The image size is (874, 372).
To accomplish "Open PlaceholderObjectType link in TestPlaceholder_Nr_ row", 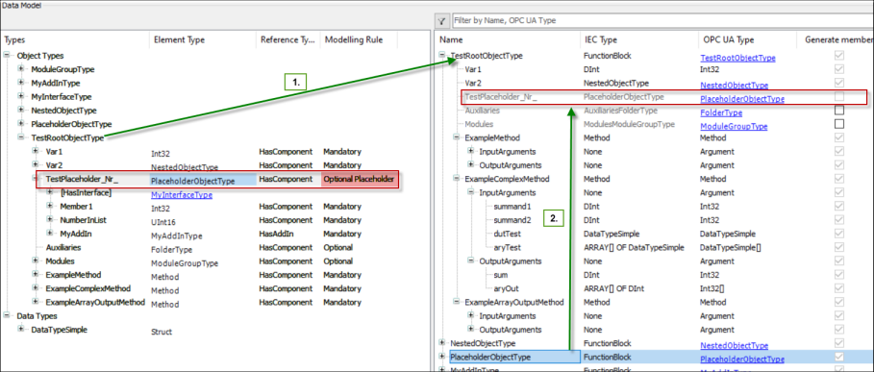I will [x=742, y=99].
